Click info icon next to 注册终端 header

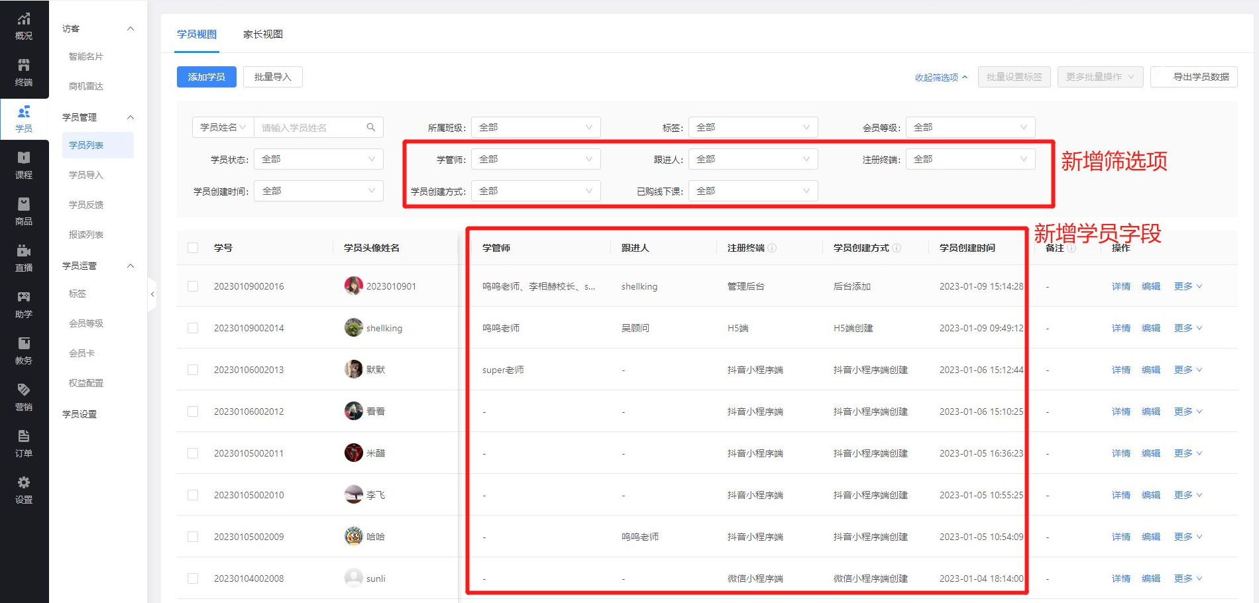pos(772,248)
